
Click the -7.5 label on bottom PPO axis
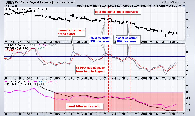[188, 110]
